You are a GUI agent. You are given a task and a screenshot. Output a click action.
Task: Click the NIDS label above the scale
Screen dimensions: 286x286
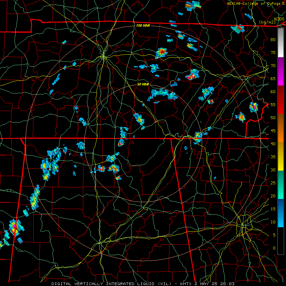tap(279, 19)
